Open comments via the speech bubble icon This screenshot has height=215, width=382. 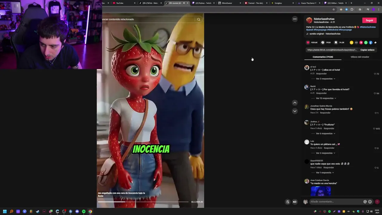pos(323,43)
